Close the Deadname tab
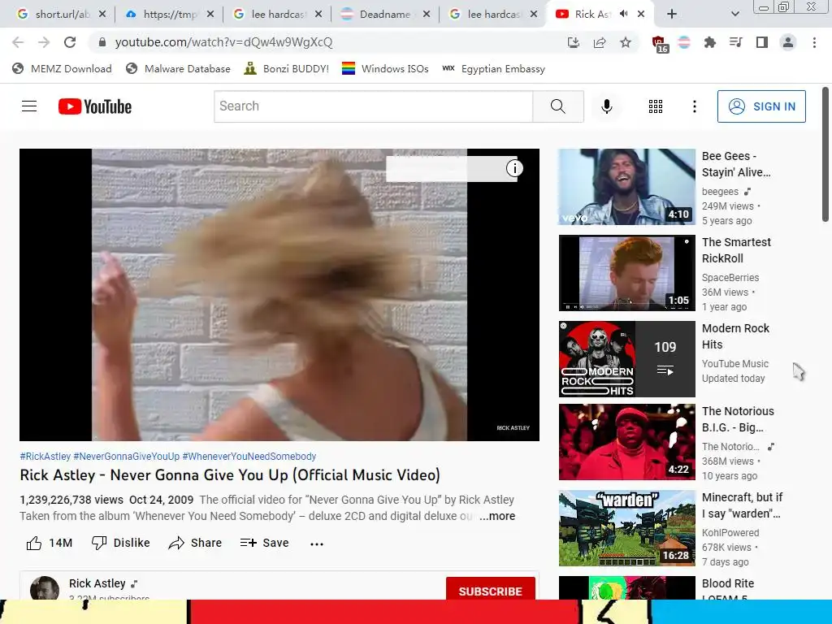This screenshot has height=624, width=832. click(x=426, y=15)
